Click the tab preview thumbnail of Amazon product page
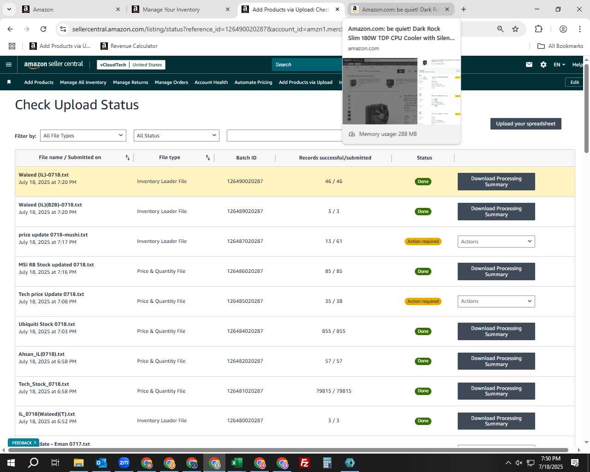 [401, 91]
